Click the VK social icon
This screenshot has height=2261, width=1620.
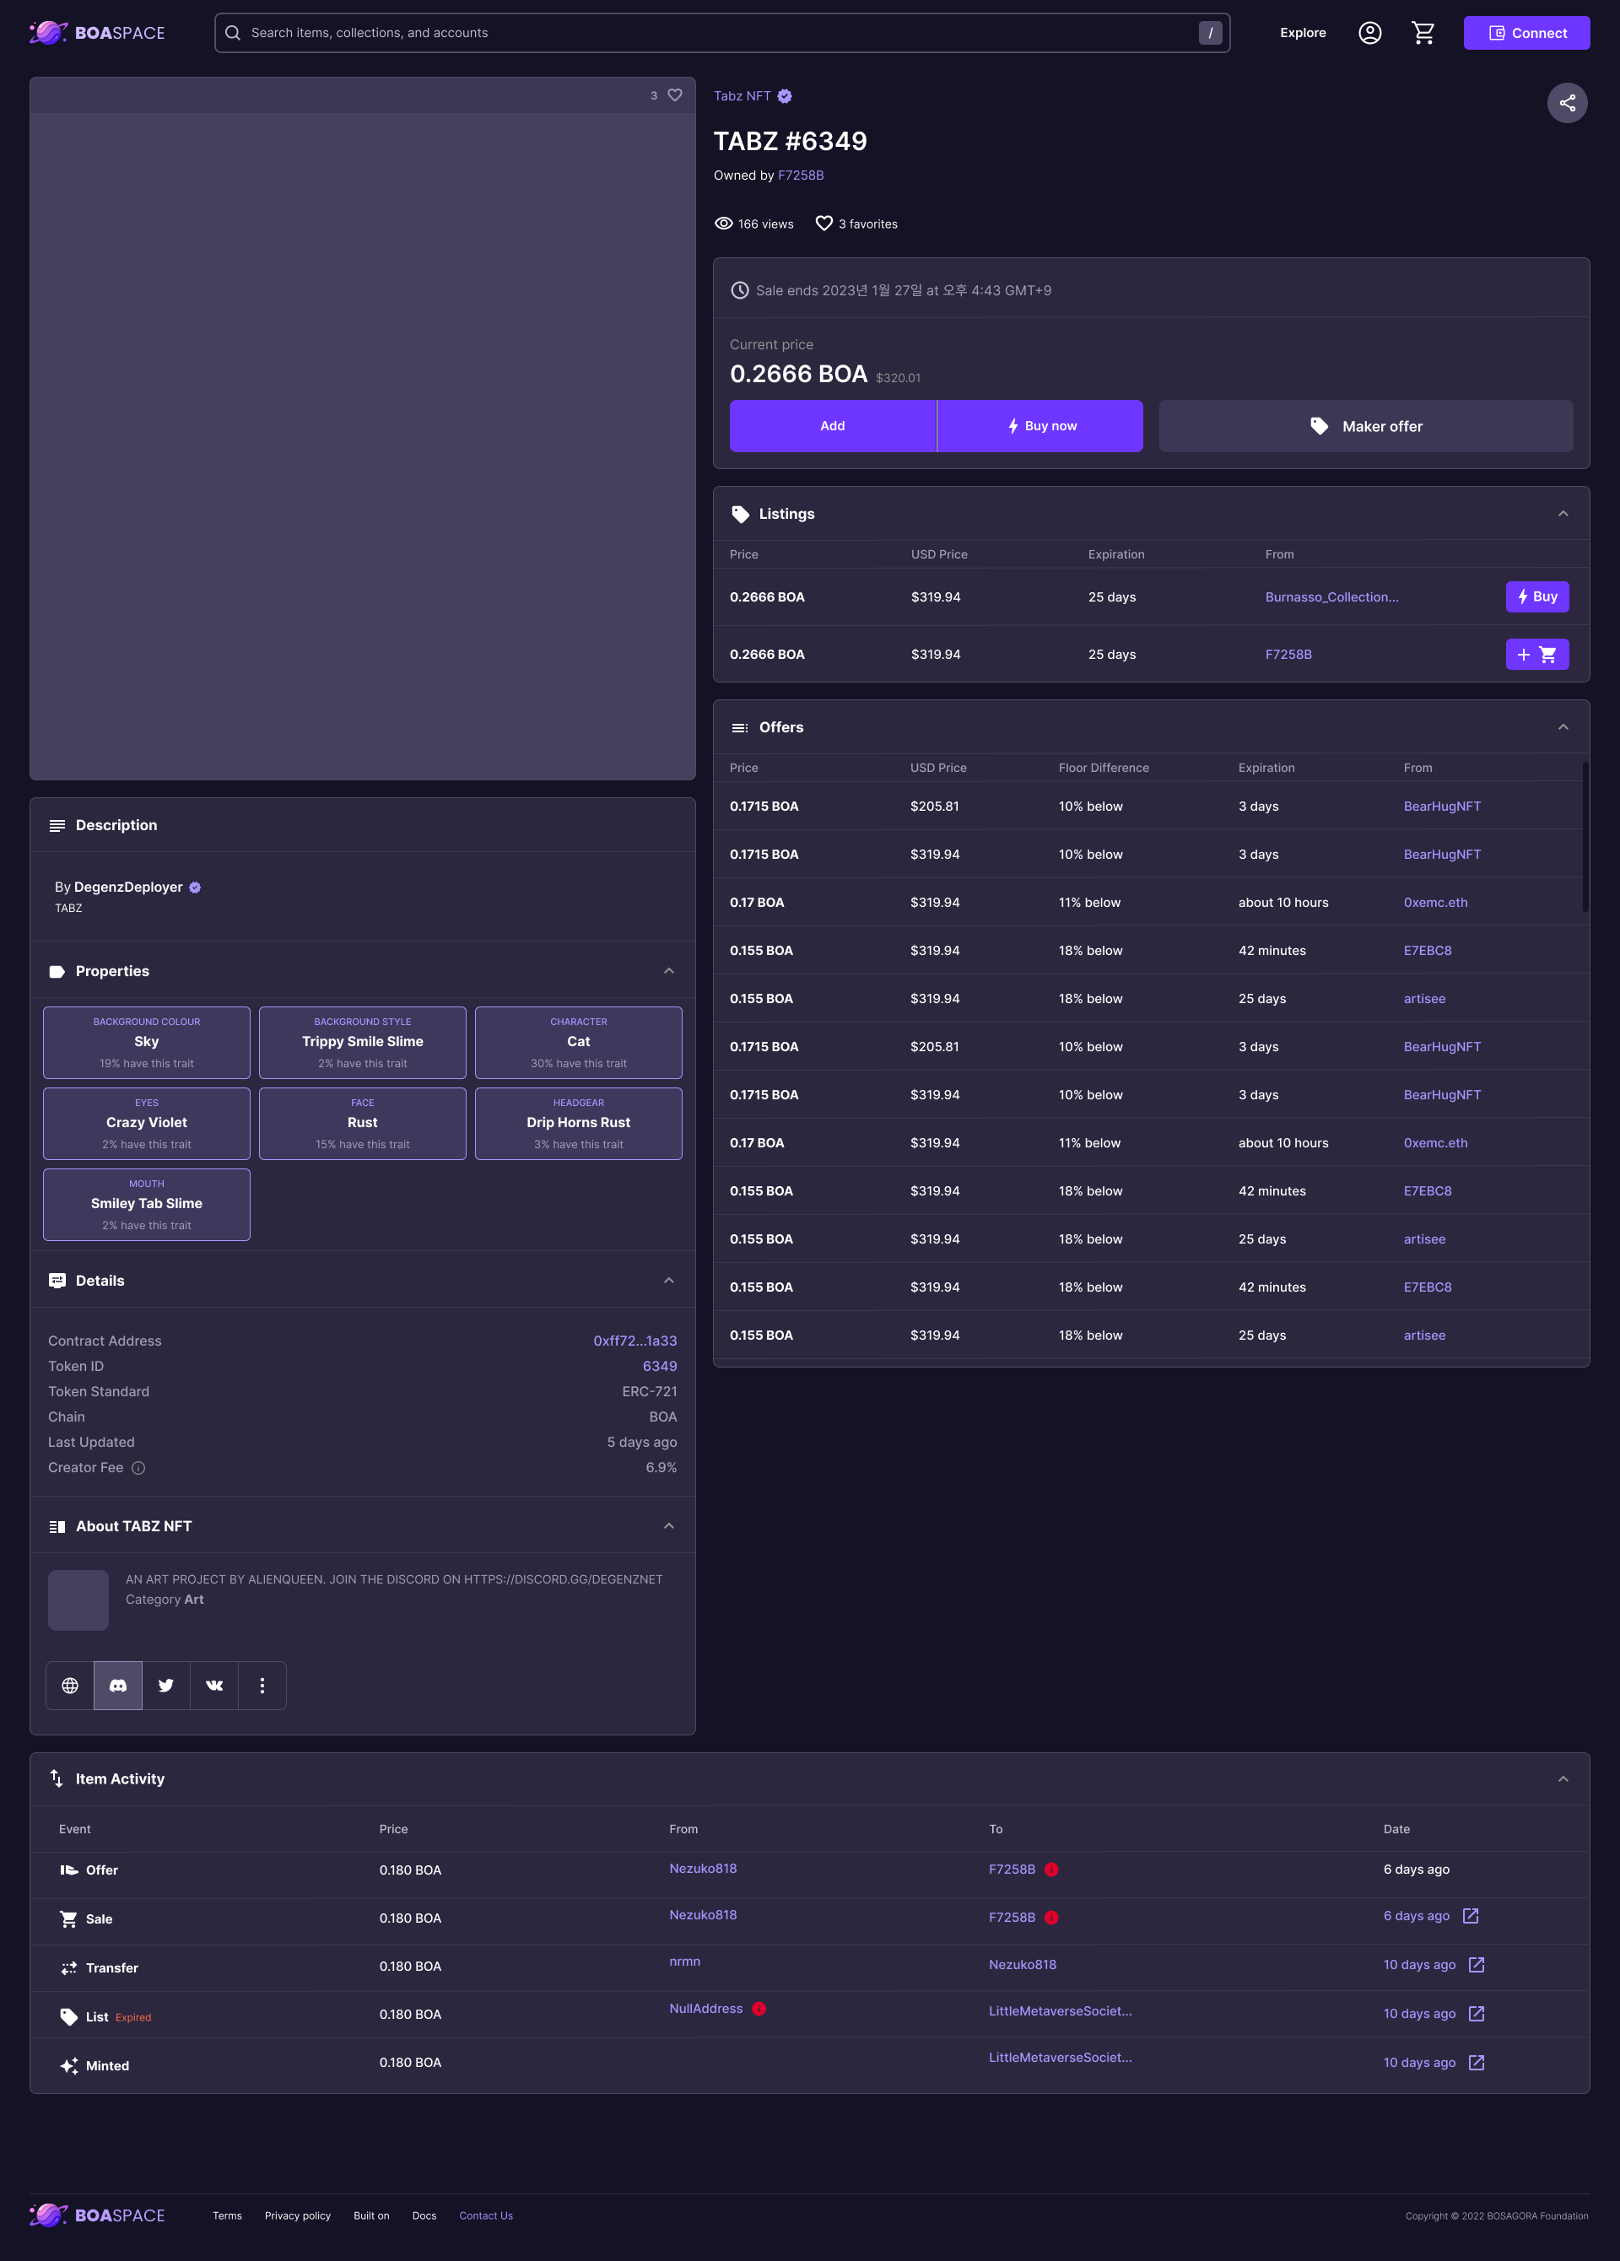point(214,1685)
